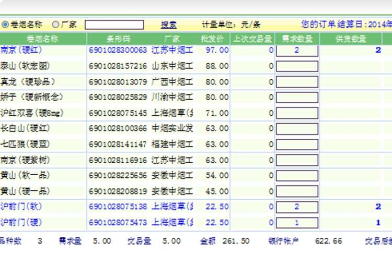Click the 广西中烟工 manufacturer cell
The width and height of the screenshot is (392, 254).
tap(172, 82)
